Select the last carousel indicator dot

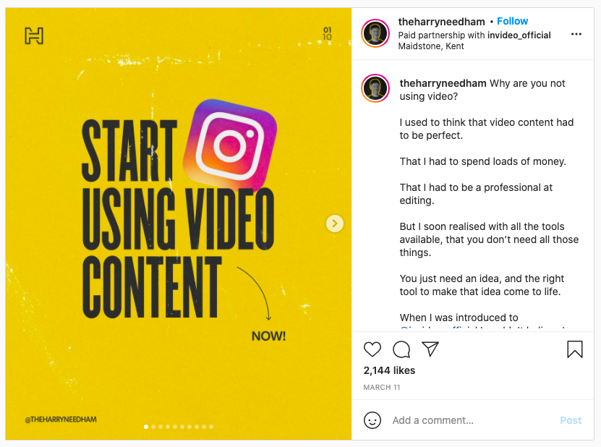coord(211,427)
